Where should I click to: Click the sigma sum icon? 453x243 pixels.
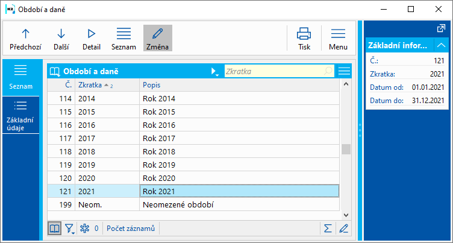point(328,229)
